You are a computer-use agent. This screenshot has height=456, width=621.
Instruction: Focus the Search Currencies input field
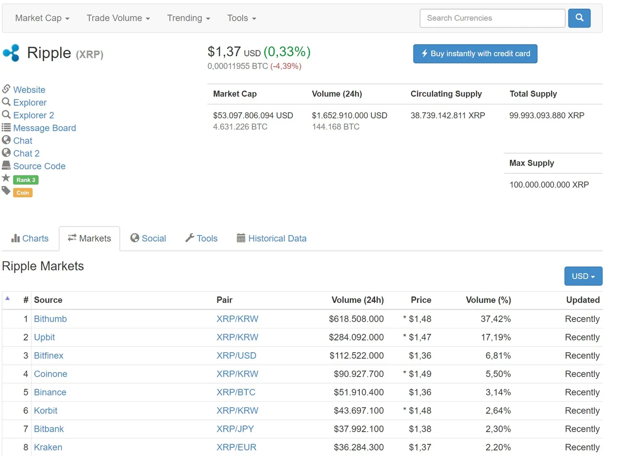pyautogui.click(x=492, y=18)
